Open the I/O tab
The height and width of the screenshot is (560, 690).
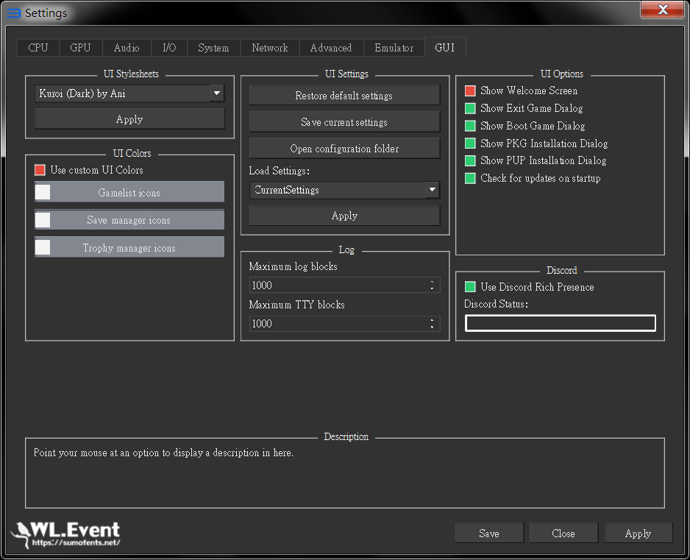click(169, 48)
